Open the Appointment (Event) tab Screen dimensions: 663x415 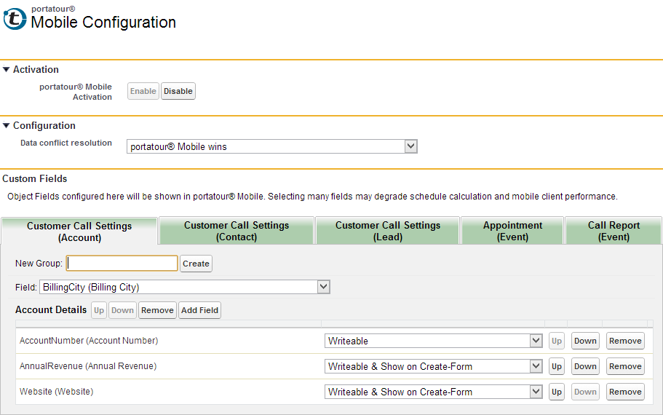[x=512, y=231]
